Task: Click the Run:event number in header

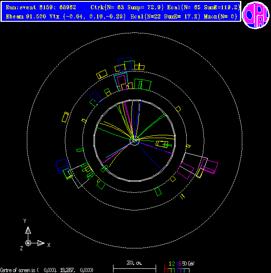Action: [41, 7]
